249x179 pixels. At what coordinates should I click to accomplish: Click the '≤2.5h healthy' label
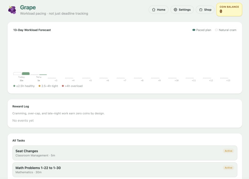pos(25,86)
